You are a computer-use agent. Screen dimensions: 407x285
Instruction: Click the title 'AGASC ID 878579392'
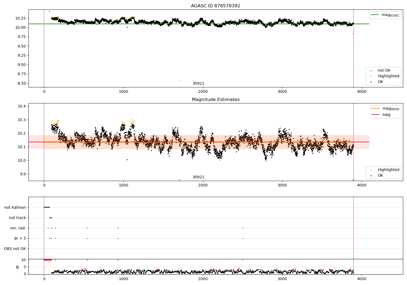tap(215, 6)
